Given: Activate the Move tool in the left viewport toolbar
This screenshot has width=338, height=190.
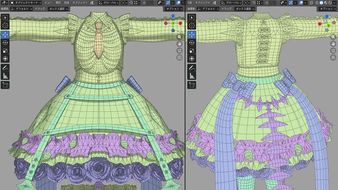Looking at the screenshot, I should click(x=5, y=34).
